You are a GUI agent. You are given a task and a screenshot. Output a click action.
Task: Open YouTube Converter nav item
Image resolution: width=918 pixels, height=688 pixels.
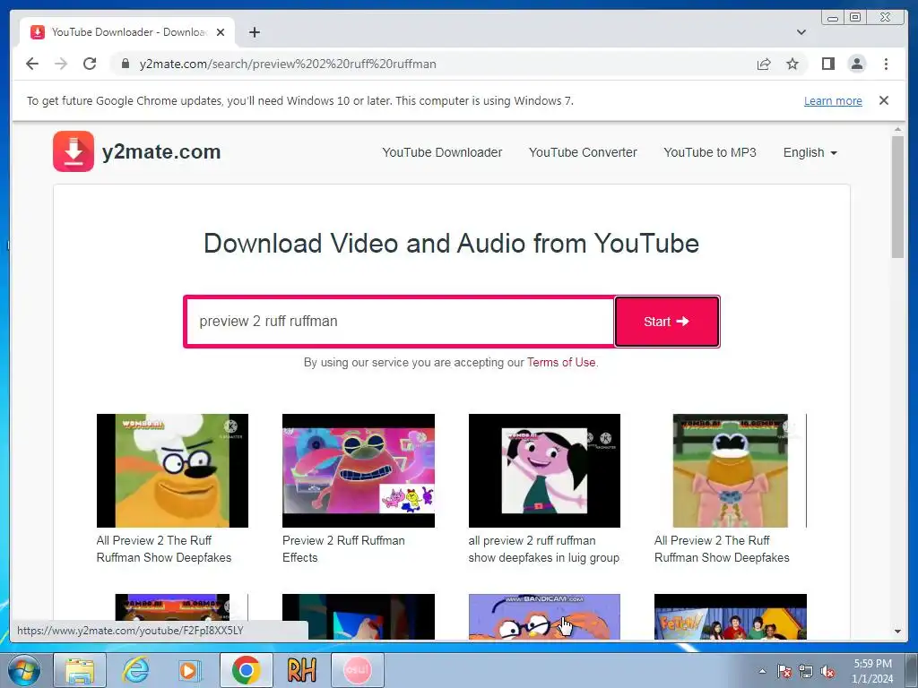(x=583, y=152)
